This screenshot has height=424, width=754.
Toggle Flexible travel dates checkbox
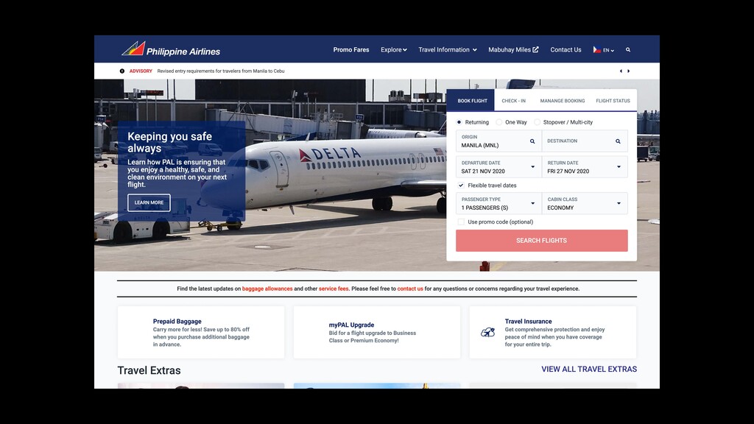click(x=461, y=185)
